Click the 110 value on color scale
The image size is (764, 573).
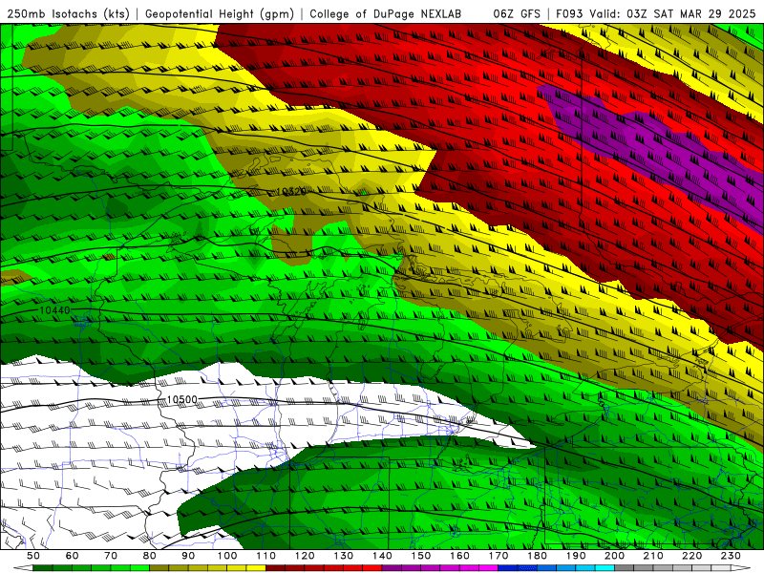pos(266,556)
